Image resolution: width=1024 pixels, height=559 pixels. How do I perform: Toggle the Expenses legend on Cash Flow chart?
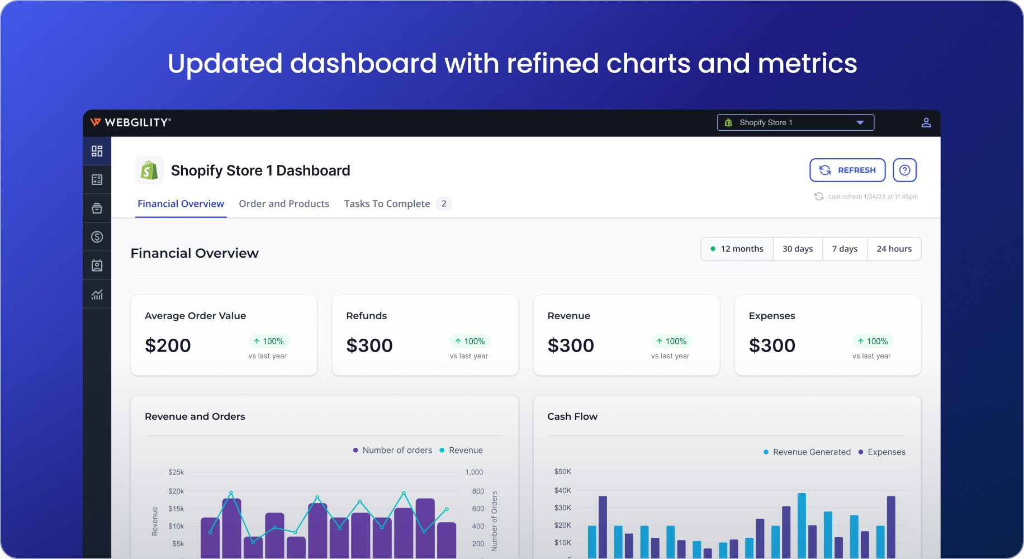pyautogui.click(x=886, y=452)
